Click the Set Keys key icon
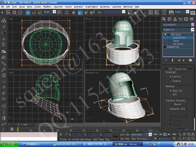The width and height of the screenshot is (196, 147). click(115, 136)
